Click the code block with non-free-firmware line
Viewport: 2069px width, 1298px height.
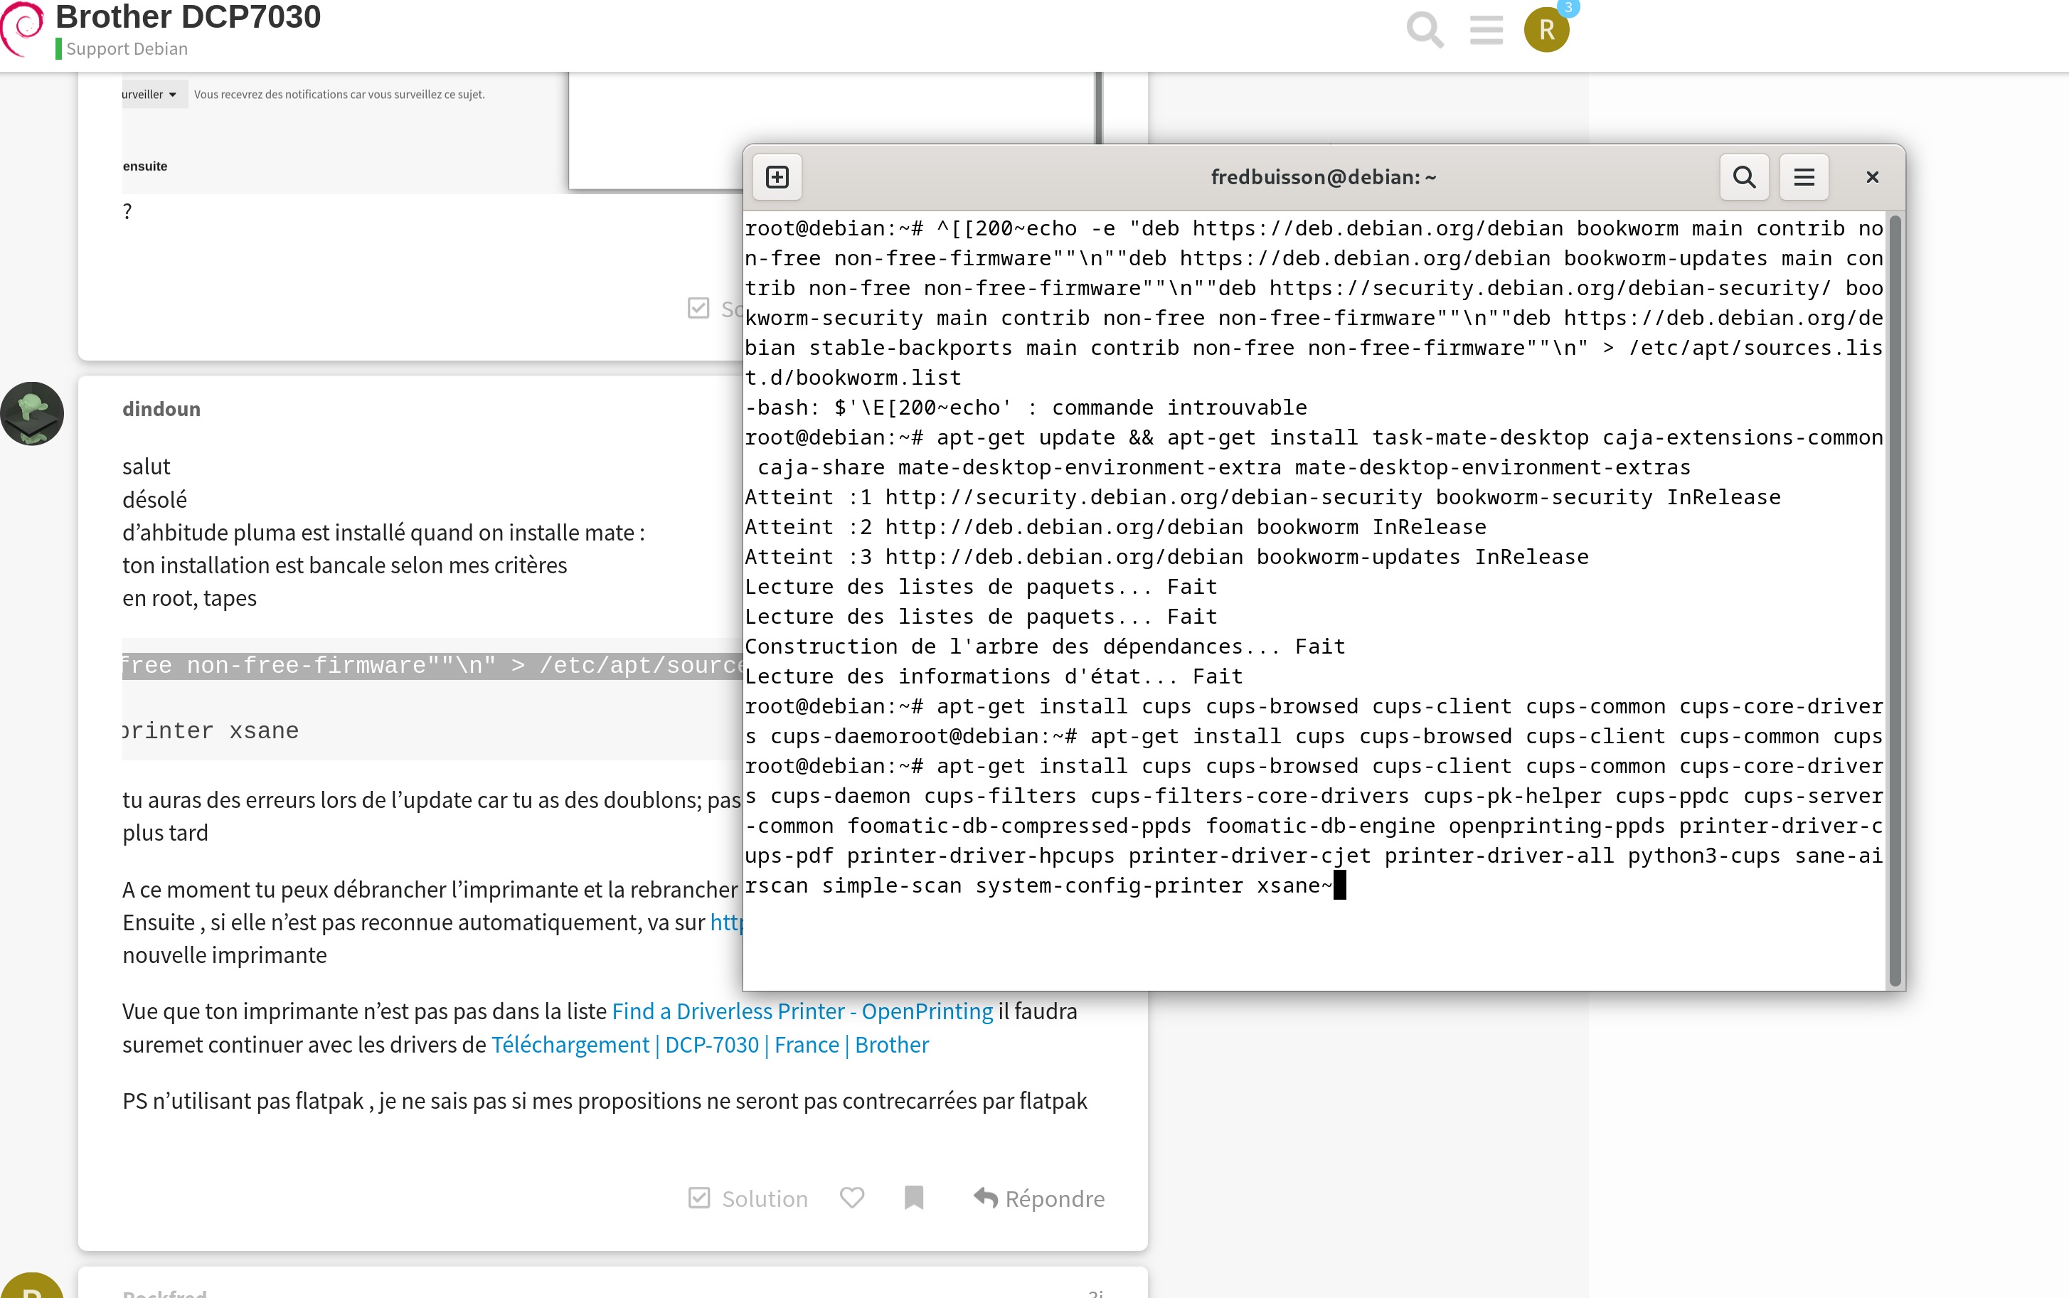tap(432, 665)
